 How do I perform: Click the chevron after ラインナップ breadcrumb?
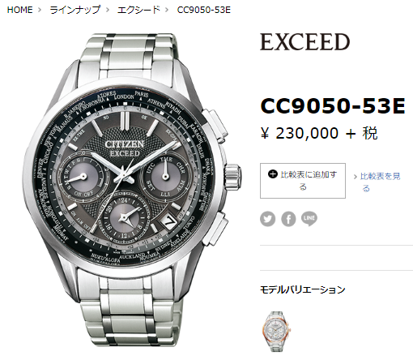(108, 10)
